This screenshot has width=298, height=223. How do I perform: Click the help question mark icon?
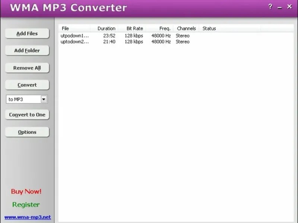pyautogui.click(x=270, y=7)
